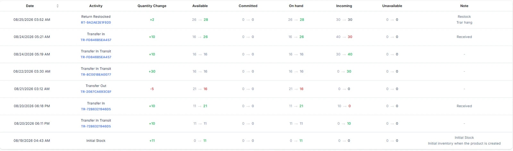This screenshot has height=151, width=513.
Task: Open TR-FD846B5EA457 in Transfer In row
Action: click(96, 40)
